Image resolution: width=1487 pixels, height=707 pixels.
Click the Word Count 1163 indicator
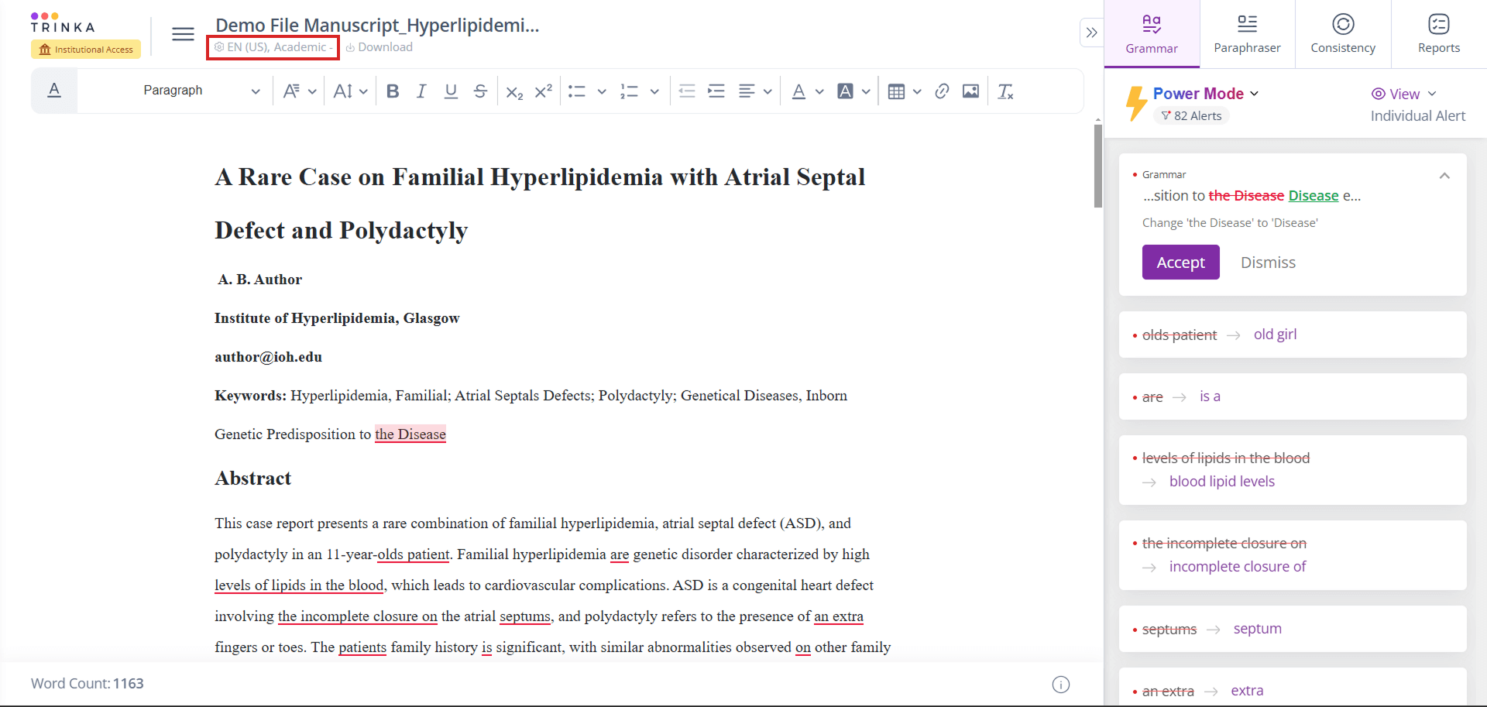point(88,684)
